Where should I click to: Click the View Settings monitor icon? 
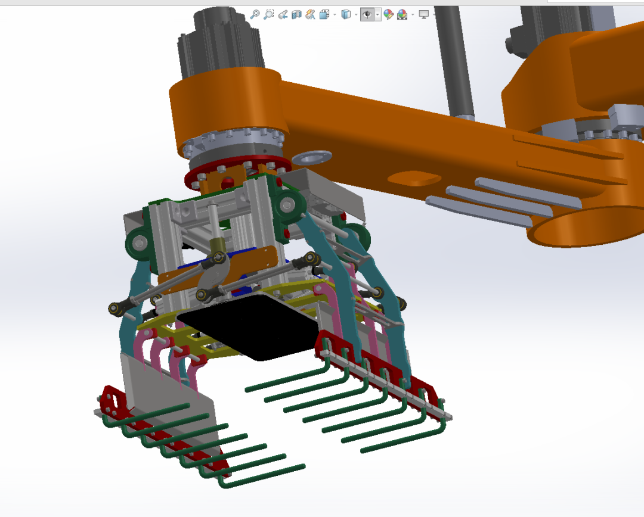424,14
